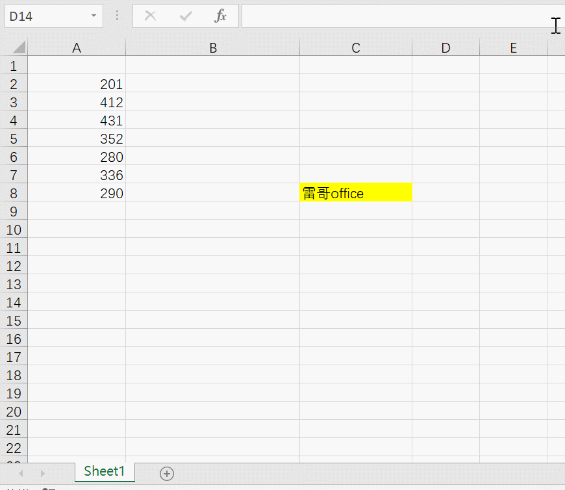Viewport: 565px width, 490px height.
Task: Click the Select All corner triangle
Action: 19,47
